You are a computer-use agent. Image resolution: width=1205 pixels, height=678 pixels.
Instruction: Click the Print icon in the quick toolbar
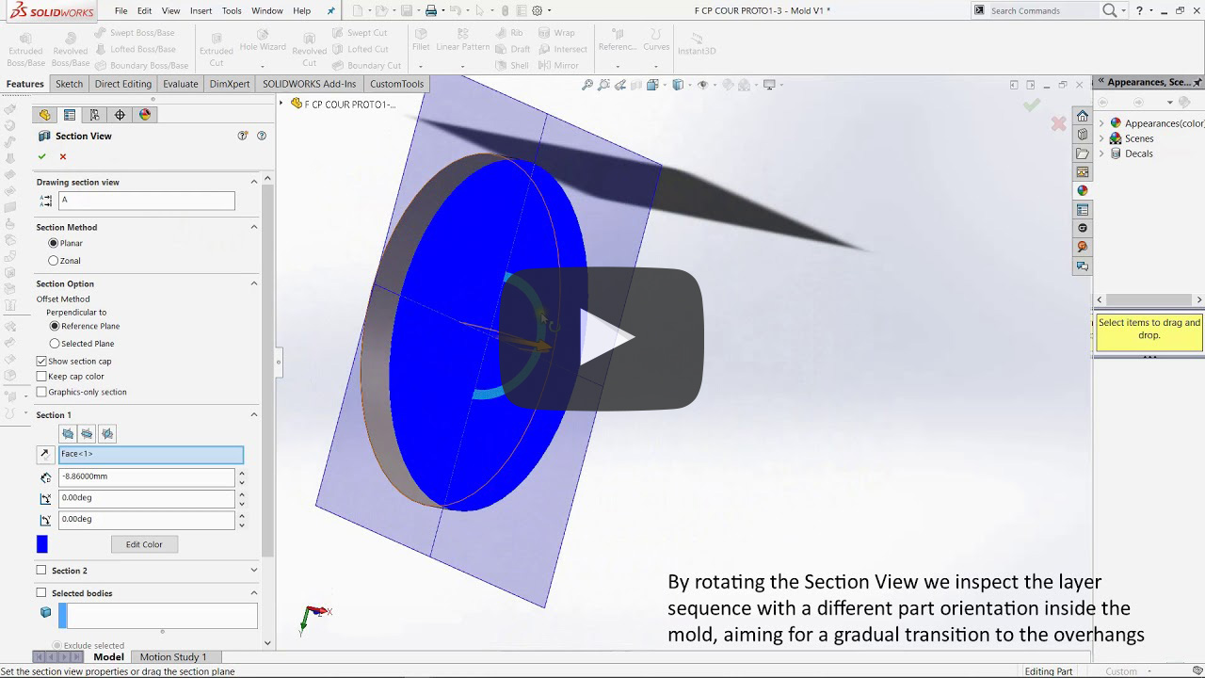point(430,11)
